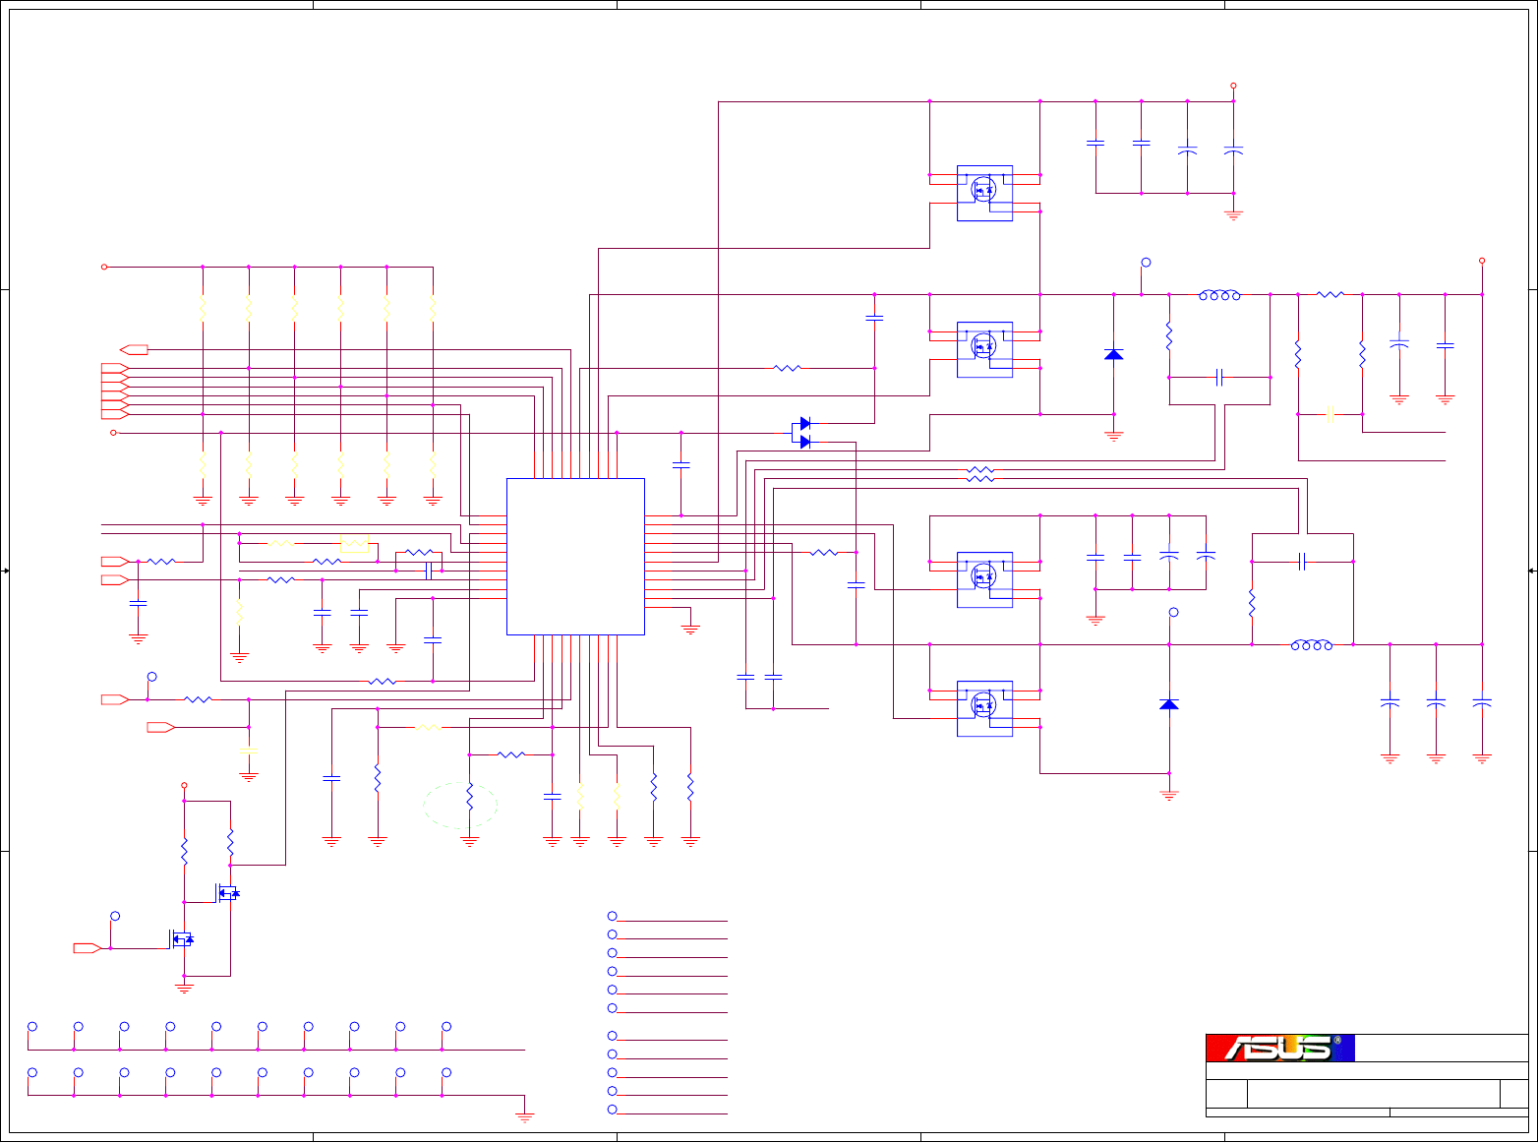Click the red power terminal at the top right

1233,86
